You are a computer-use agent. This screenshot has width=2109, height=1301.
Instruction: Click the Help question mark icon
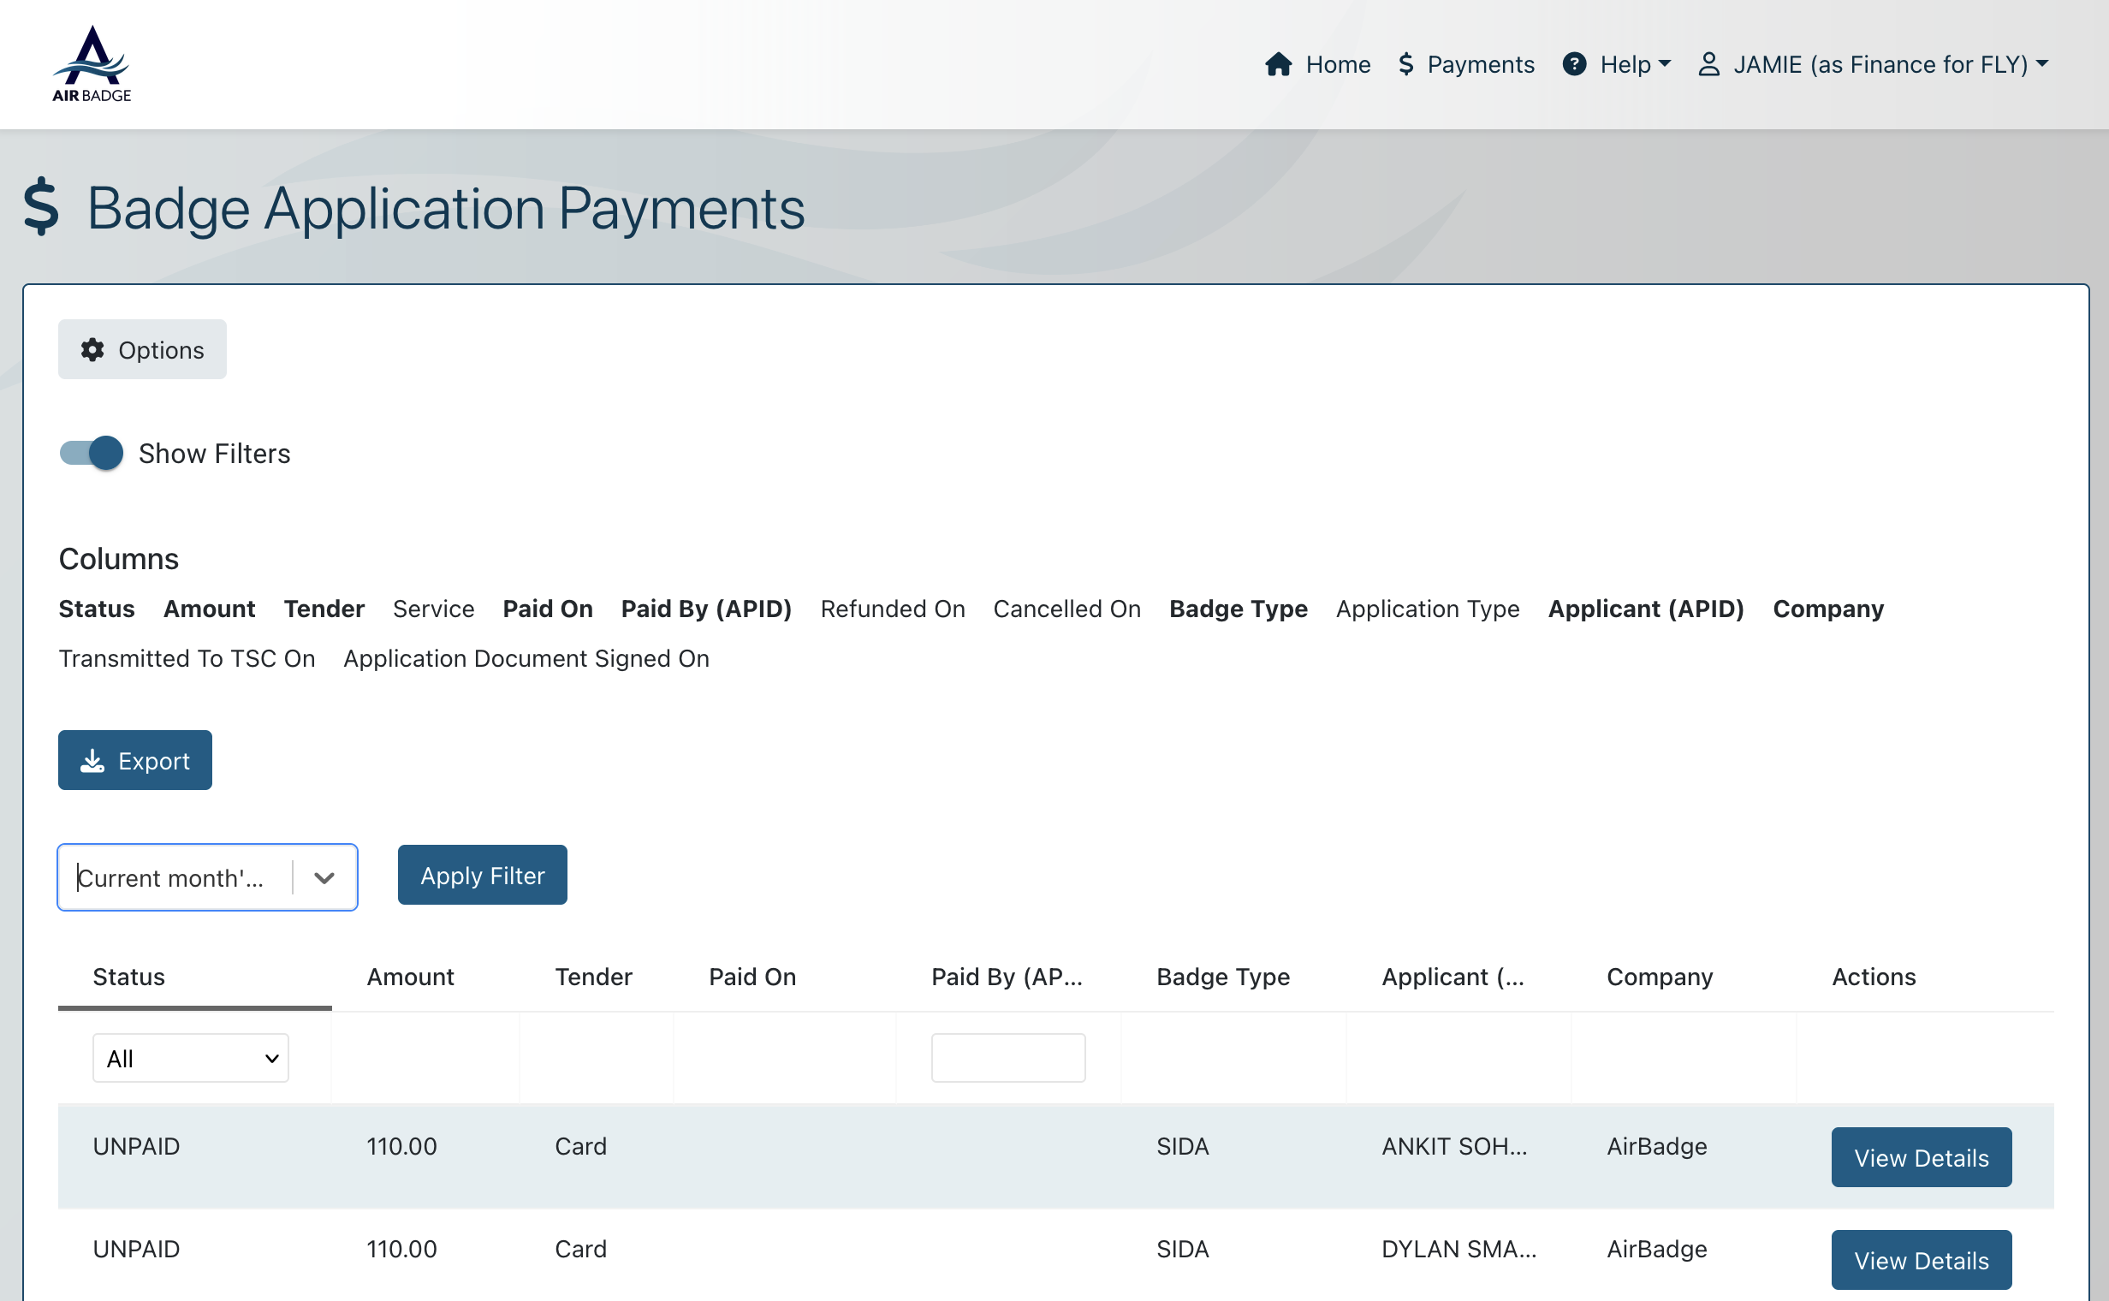click(1574, 64)
